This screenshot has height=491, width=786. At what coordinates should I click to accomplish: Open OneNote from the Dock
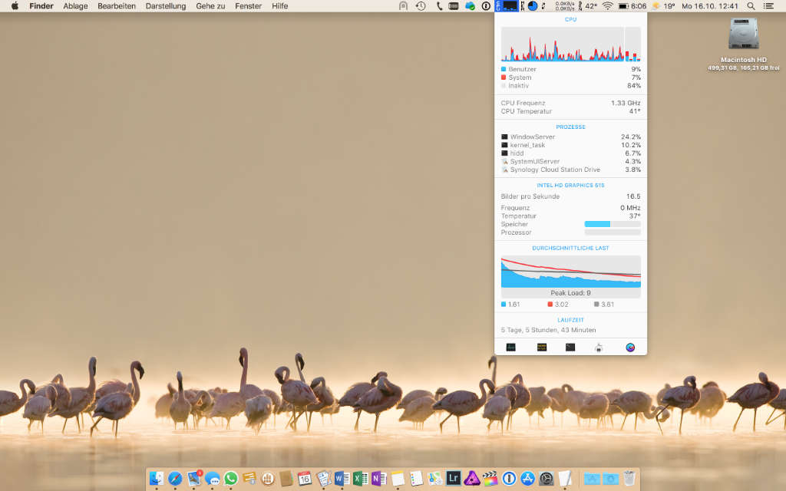coord(379,479)
